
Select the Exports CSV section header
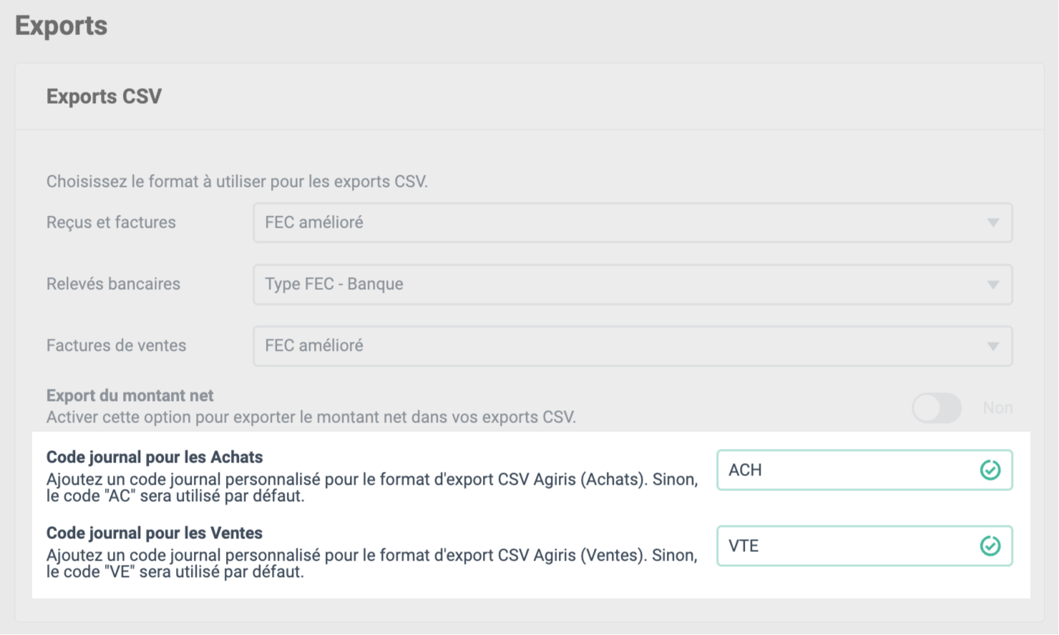[x=104, y=97]
